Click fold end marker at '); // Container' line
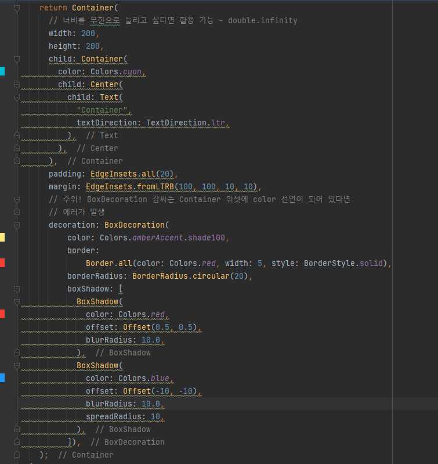Image resolution: width=438 pixels, height=464 pixels. click(x=17, y=455)
